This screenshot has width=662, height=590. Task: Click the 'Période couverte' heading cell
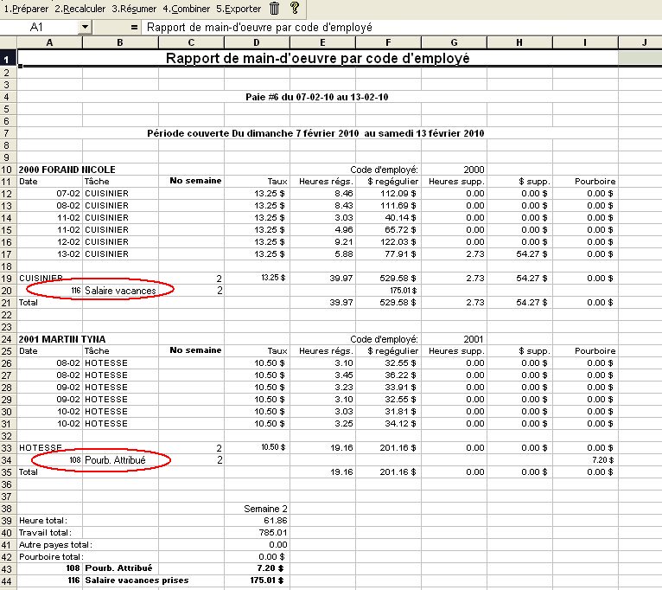(315, 133)
